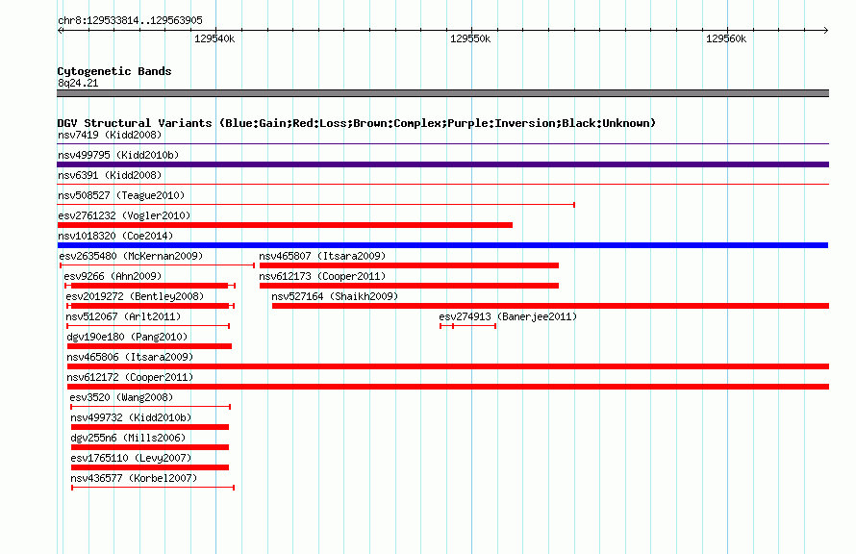Screen dimensions: 856x554
Task: Click nsv612172 (Cooper2011) label
Action: (130, 377)
